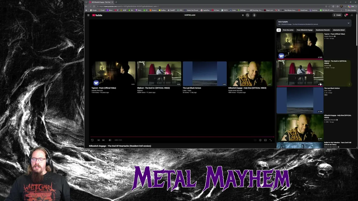The image size is (358, 201).
Task: Open Killswitch Engage - Holy Diver sidebar thumbnail
Action: click(300, 127)
